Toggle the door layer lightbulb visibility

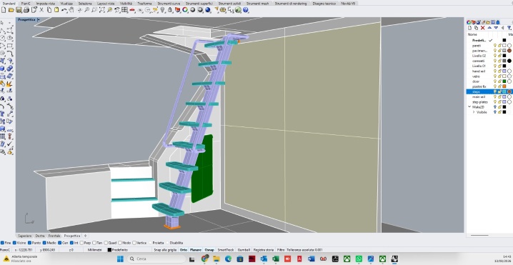(x=495, y=81)
